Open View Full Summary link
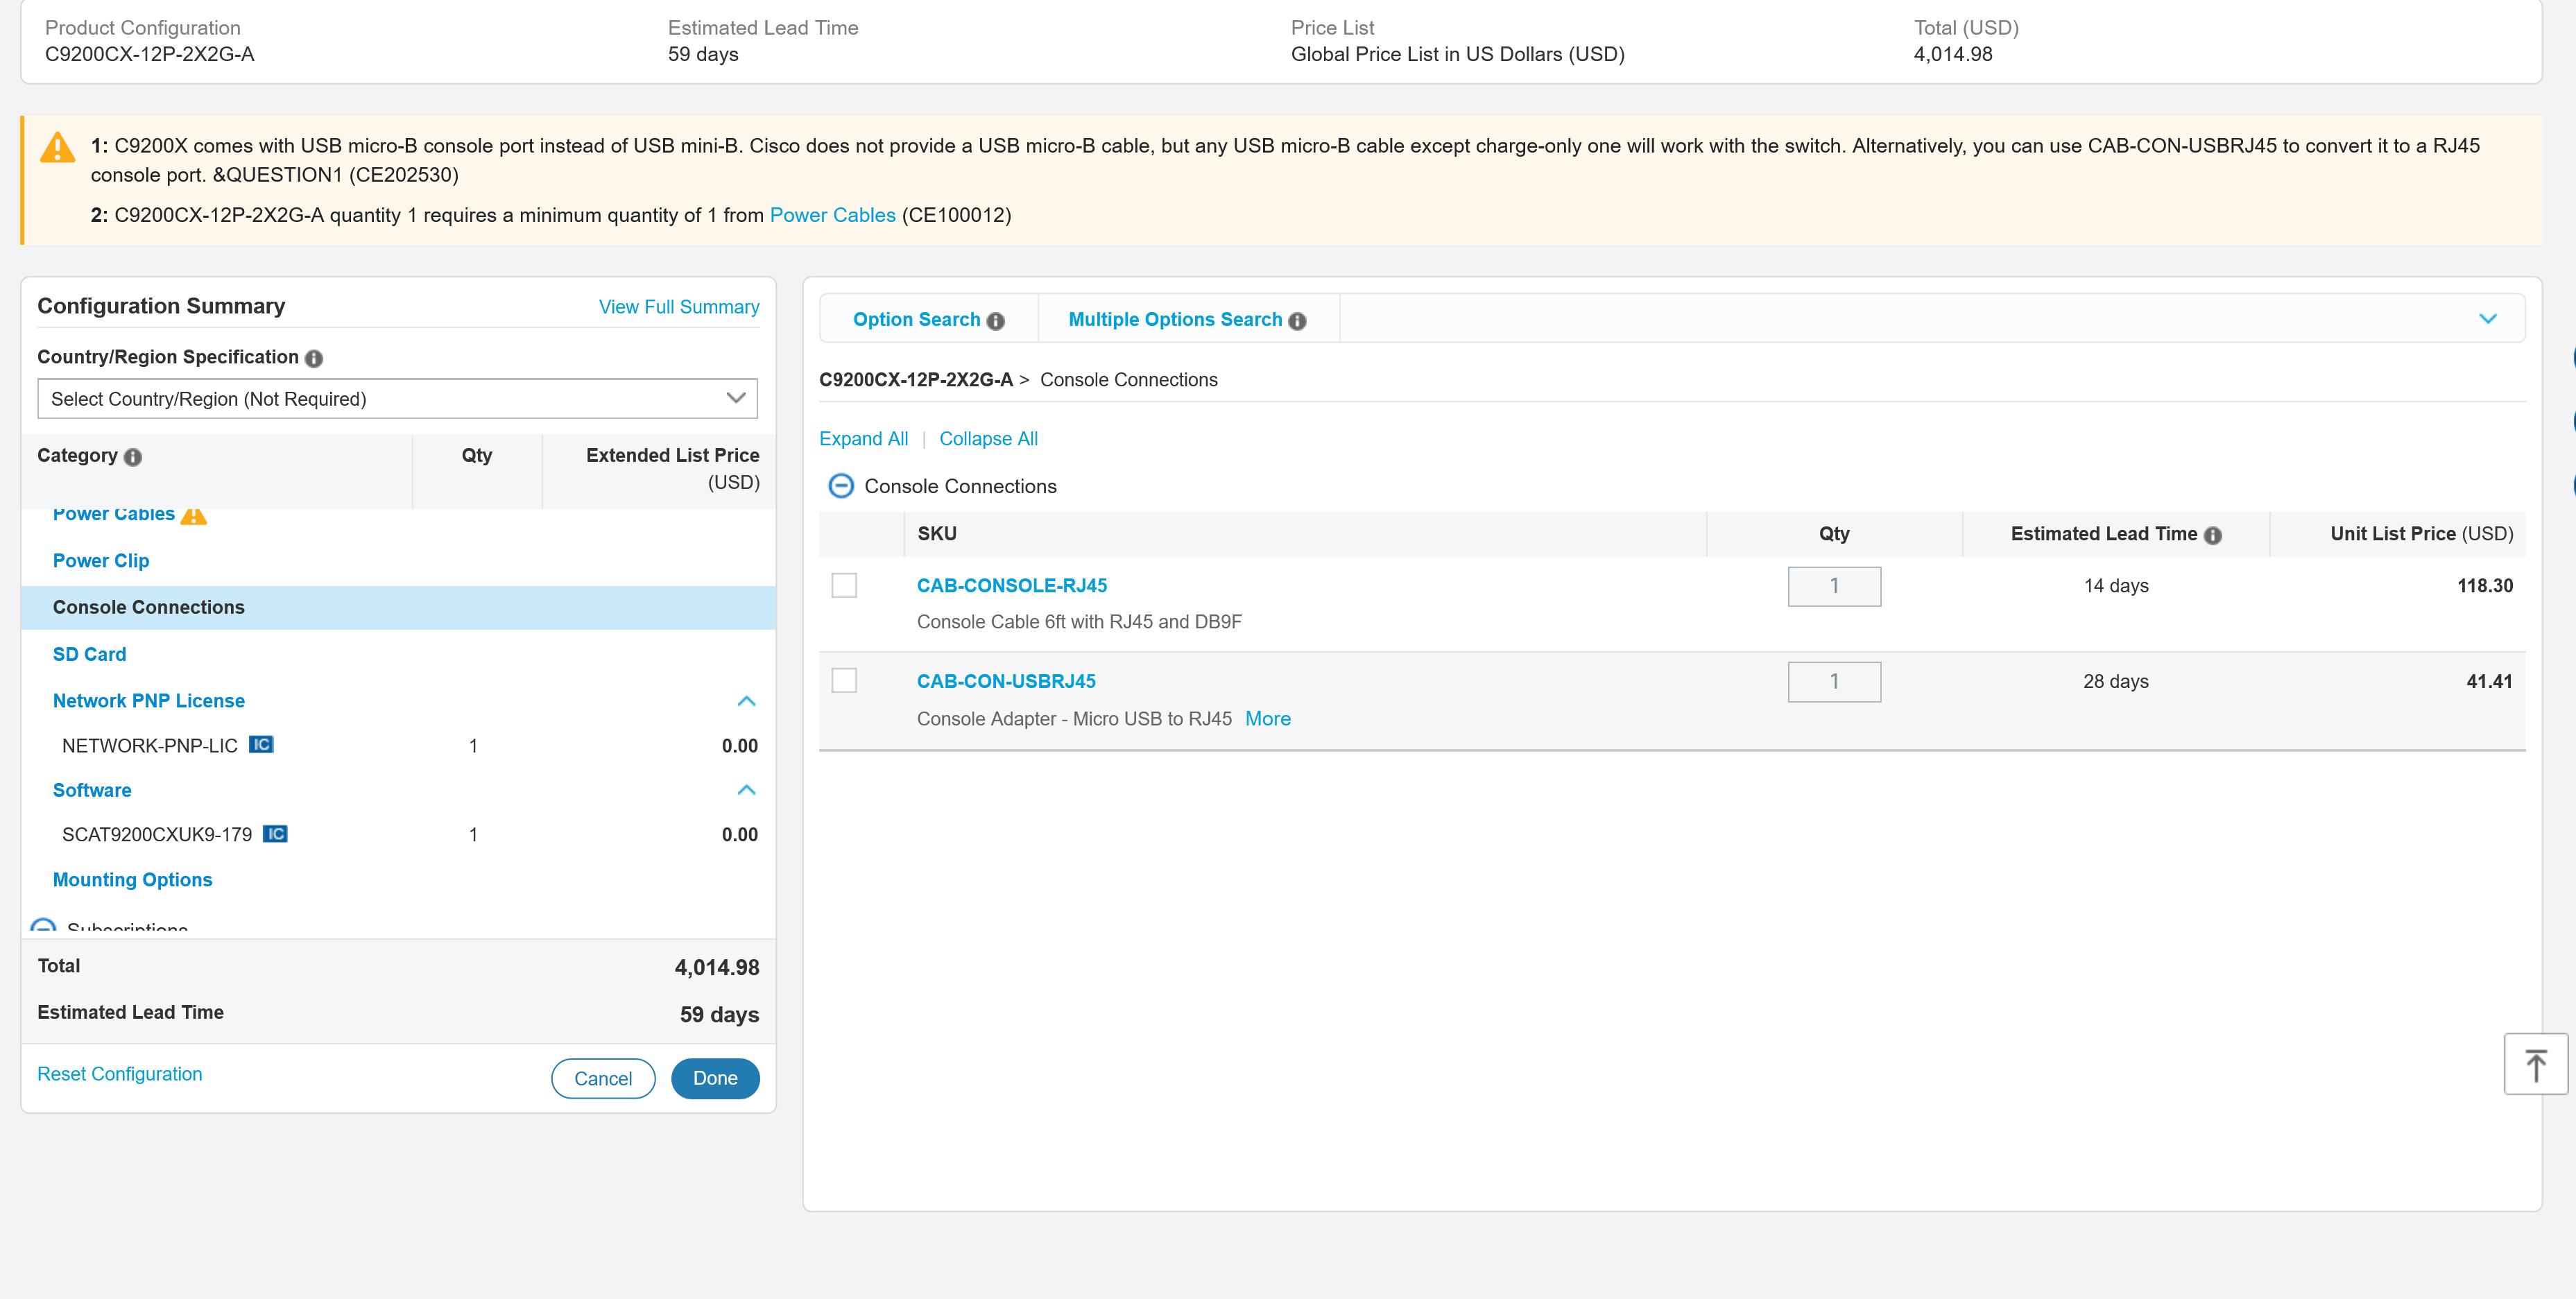 tap(679, 306)
